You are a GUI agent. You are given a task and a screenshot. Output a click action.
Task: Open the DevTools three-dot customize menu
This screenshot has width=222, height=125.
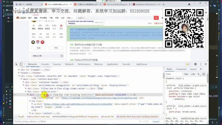[x=200, y=64]
